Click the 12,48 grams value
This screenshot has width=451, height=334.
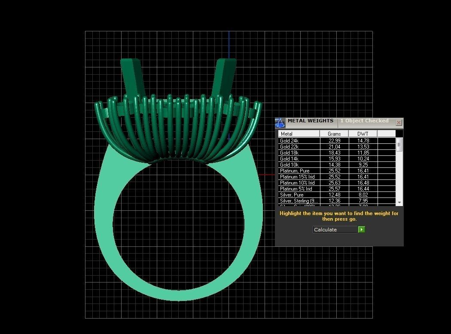pyautogui.click(x=335, y=195)
